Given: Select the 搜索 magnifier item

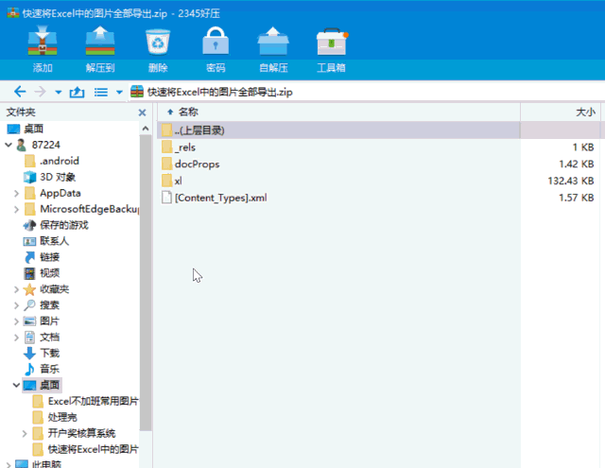Looking at the screenshot, I should coord(42,305).
